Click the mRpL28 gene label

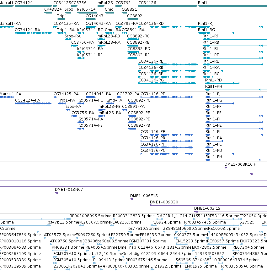(x=105, y=3)
